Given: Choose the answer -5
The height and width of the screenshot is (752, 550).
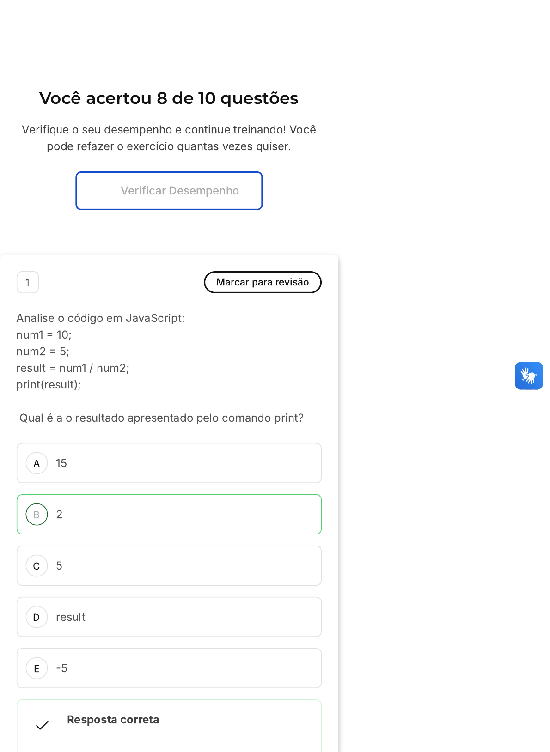Looking at the screenshot, I should (x=169, y=668).
